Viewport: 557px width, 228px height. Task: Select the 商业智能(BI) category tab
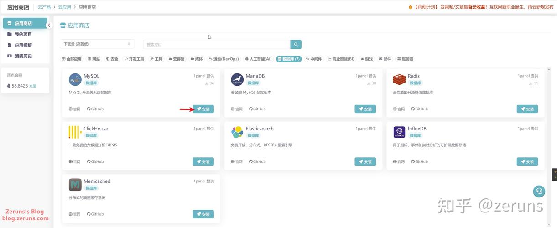tap(341, 59)
